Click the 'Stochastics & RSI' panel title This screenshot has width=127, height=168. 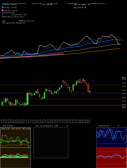[109, 126]
